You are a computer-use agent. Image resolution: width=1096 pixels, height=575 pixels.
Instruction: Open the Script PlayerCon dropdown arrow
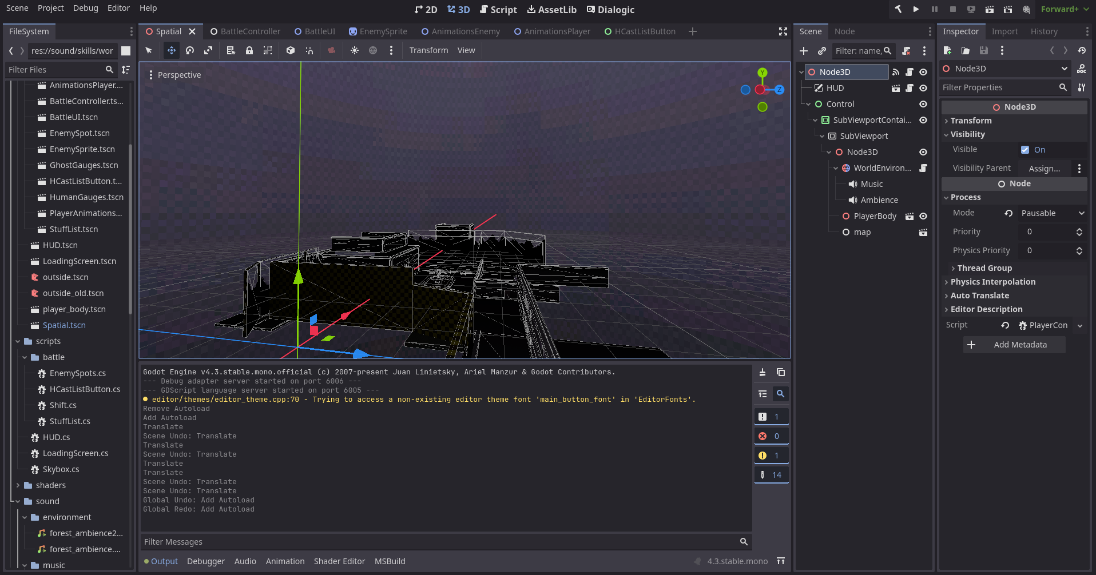1080,325
